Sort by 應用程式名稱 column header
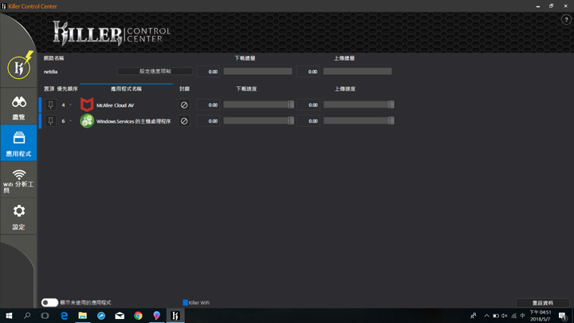This screenshot has height=323, width=574. (126, 89)
